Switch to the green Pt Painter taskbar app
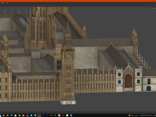 click(39, 115)
